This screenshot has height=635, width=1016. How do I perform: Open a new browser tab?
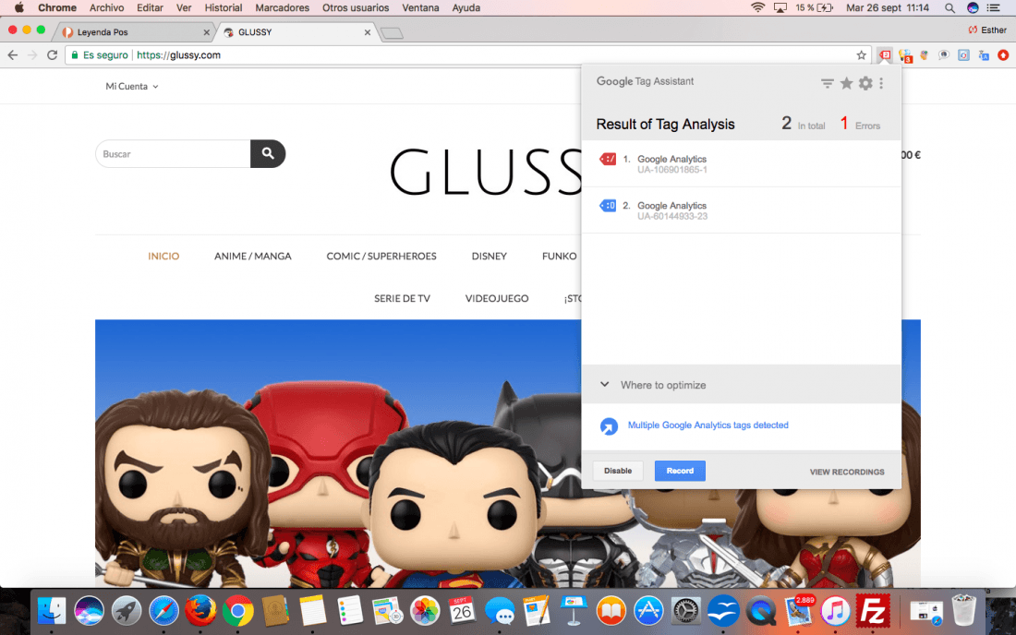392,33
